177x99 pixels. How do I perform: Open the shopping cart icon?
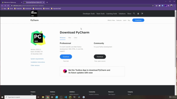click(x=142, y=13)
